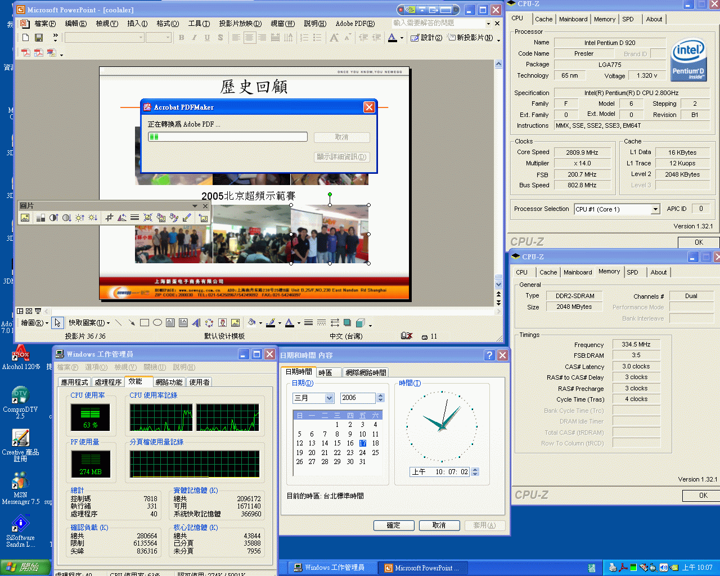Toggle text Shadow S button in PowerPoint
Image resolution: width=720 pixels, height=576 pixels.
(220, 38)
